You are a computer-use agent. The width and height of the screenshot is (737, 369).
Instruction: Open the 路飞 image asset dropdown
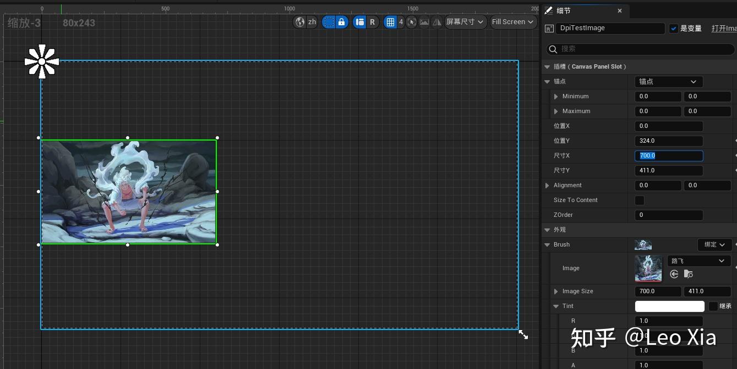pos(699,261)
